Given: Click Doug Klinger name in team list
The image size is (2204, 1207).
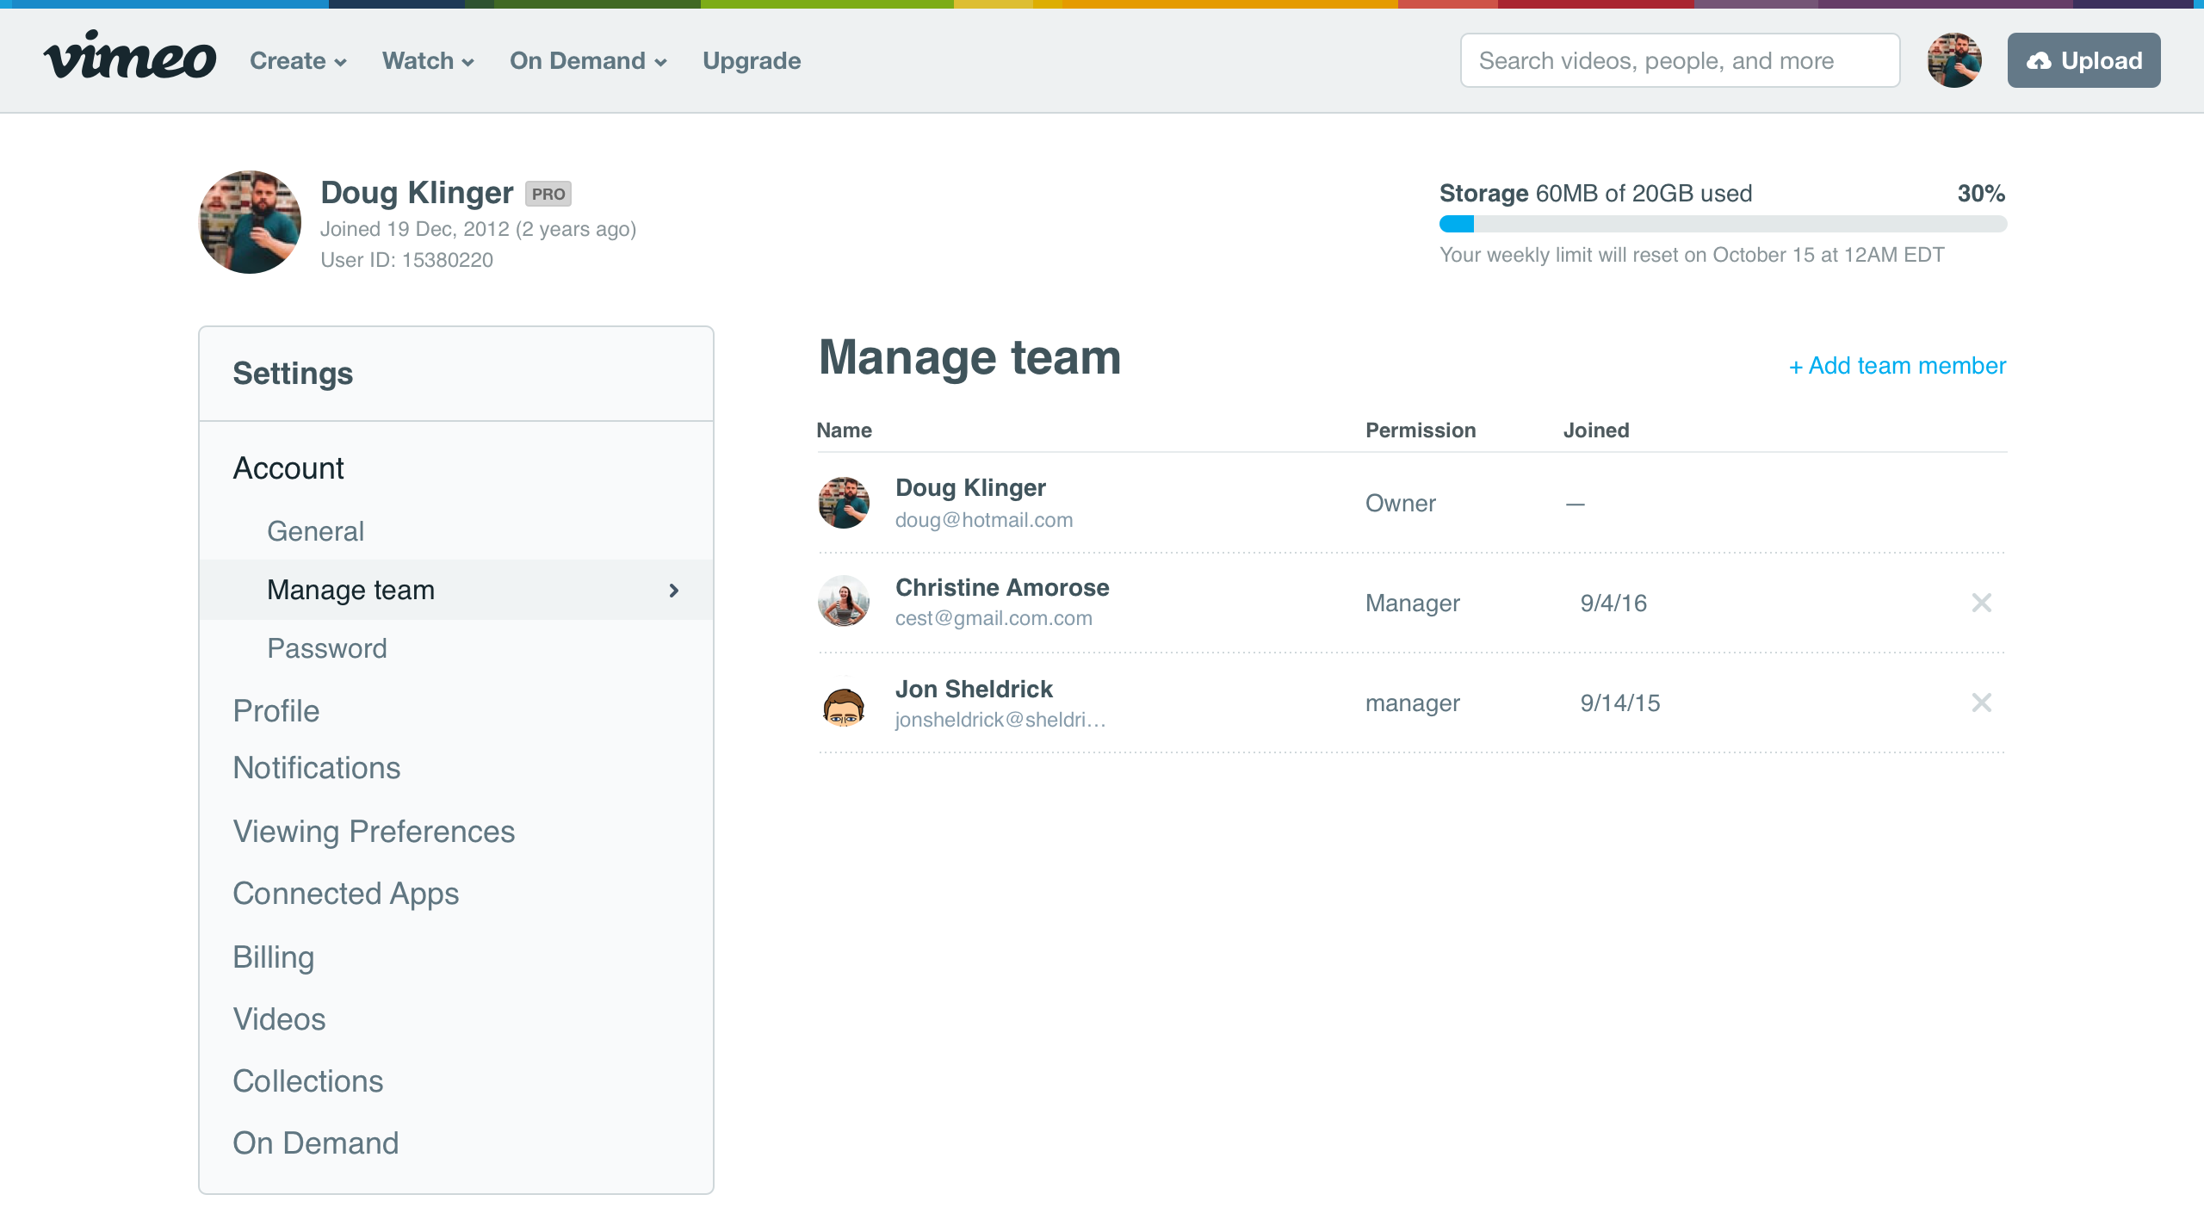Looking at the screenshot, I should click(970, 487).
